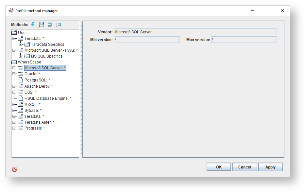Screen dimensions: 306x193
Task: Select 'Progress: *' tree entry
Action: 35,128
